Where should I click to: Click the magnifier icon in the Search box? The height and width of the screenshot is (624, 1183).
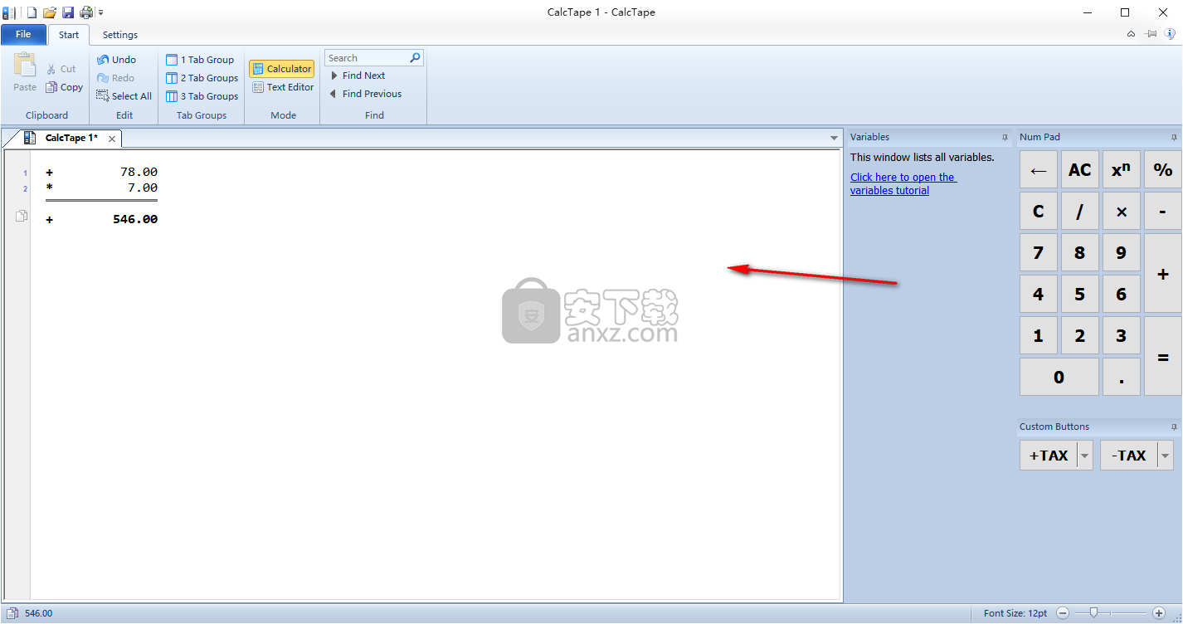416,58
